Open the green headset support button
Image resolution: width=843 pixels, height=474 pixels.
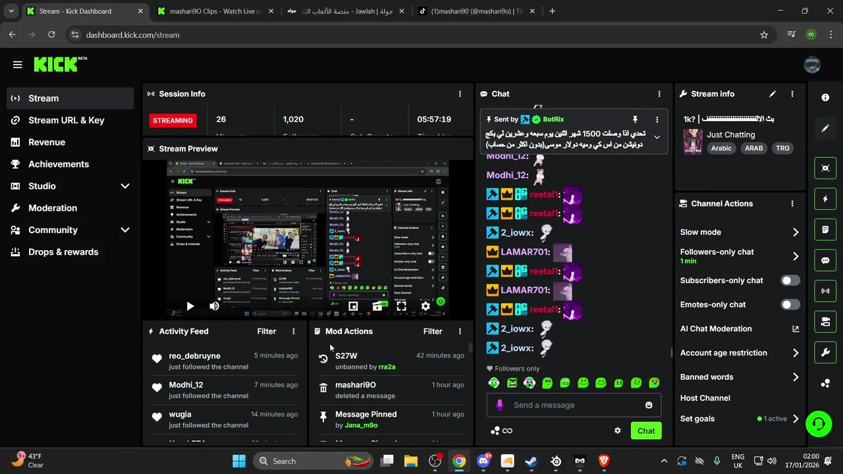pos(819,423)
